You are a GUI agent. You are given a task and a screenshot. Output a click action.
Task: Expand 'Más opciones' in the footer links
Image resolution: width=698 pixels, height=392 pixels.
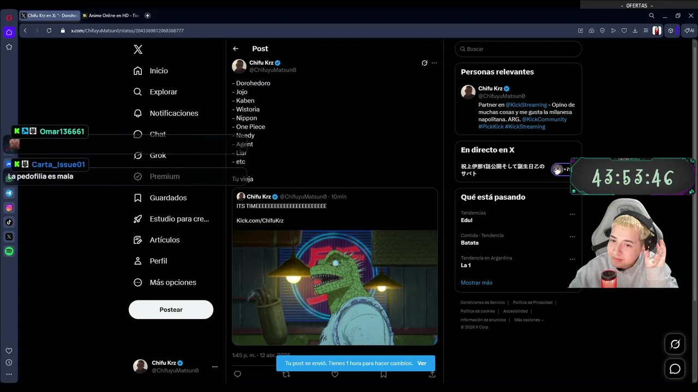point(529,320)
